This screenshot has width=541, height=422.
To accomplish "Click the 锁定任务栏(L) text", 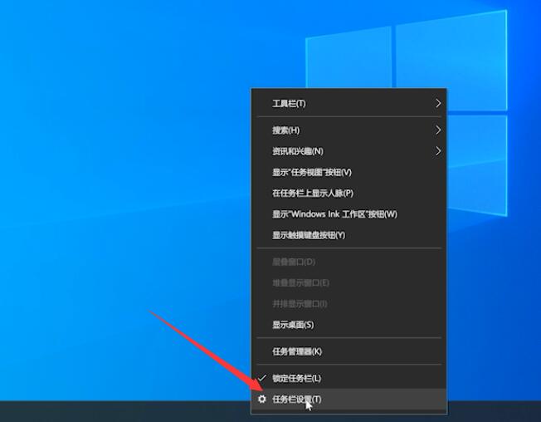I will pos(296,378).
